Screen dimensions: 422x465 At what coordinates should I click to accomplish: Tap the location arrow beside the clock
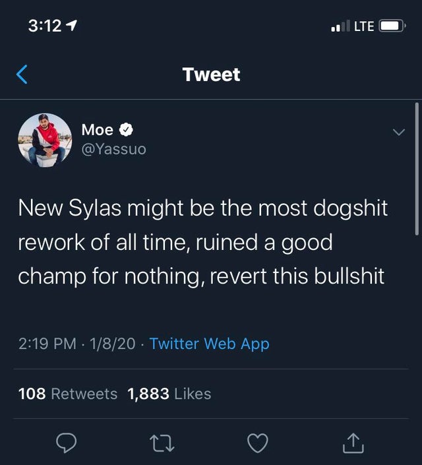(x=73, y=26)
